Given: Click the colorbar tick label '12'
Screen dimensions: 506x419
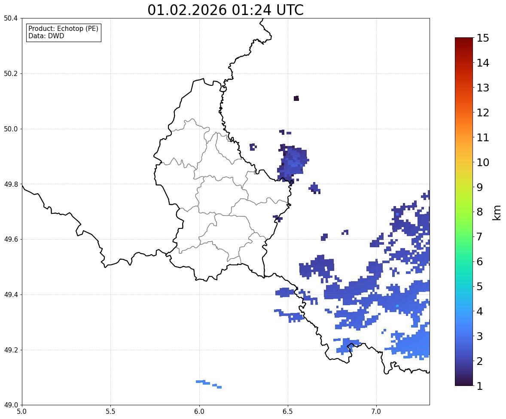Looking at the screenshot, I should (483, 112).
